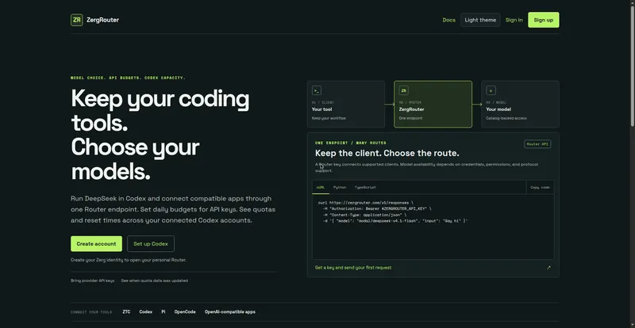
Task: Click the ONE ENDPOINT / MANY ROUTES label
Action: pyautogui.click(x=351, y=143)
